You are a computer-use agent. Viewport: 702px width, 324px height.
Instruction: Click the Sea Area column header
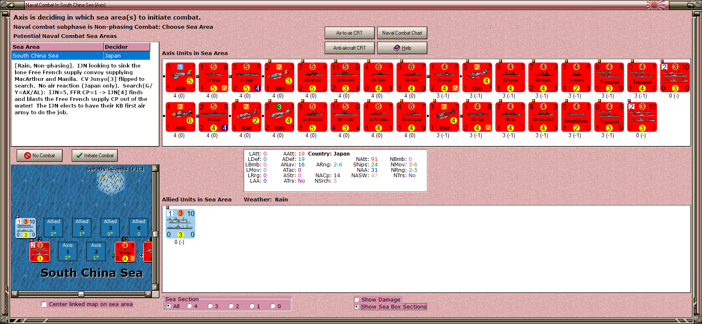(58, 47)
